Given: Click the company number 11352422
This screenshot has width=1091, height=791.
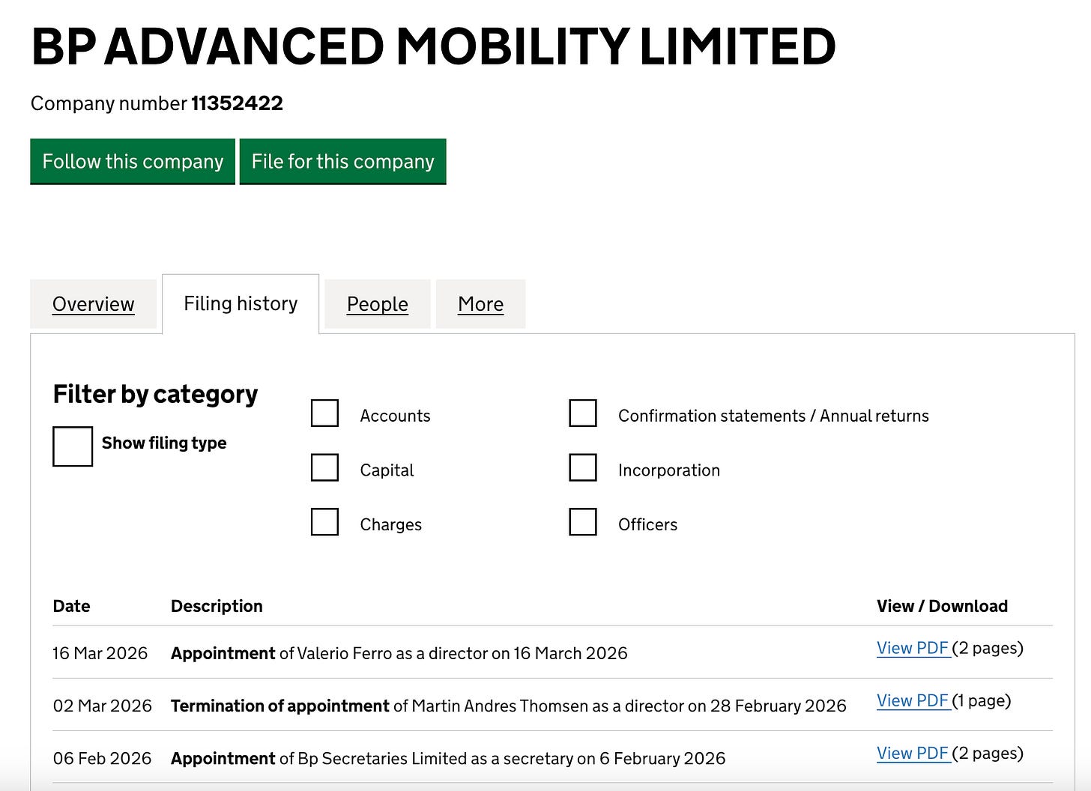Looking at the screenshot, I should (x=237, y=103).
